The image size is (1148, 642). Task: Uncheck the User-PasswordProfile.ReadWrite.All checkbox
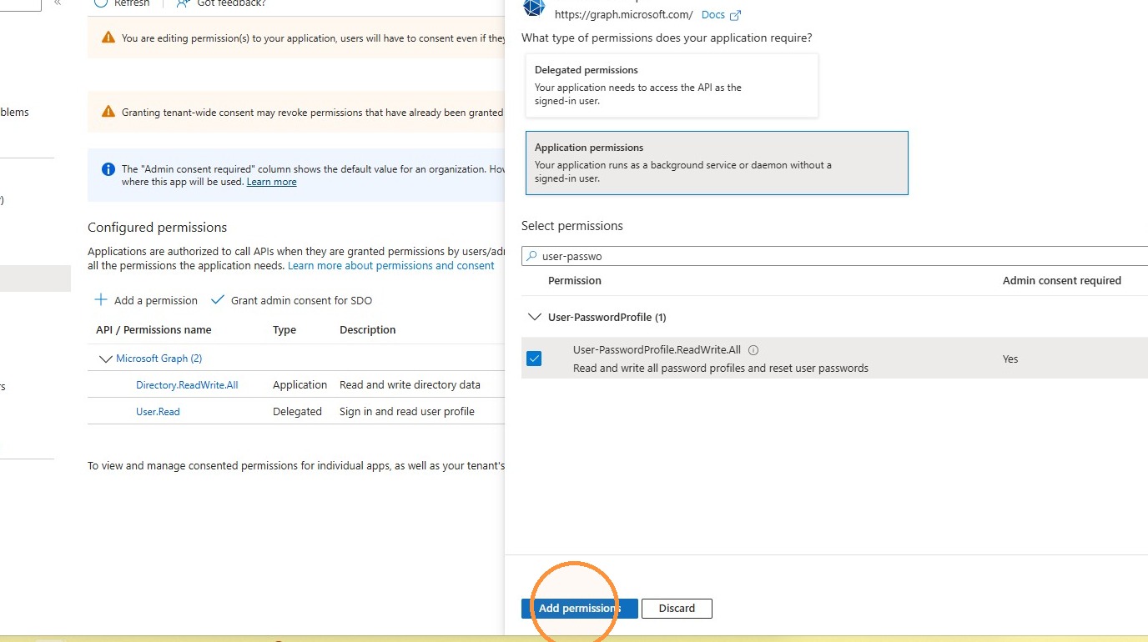coord(534,359)
